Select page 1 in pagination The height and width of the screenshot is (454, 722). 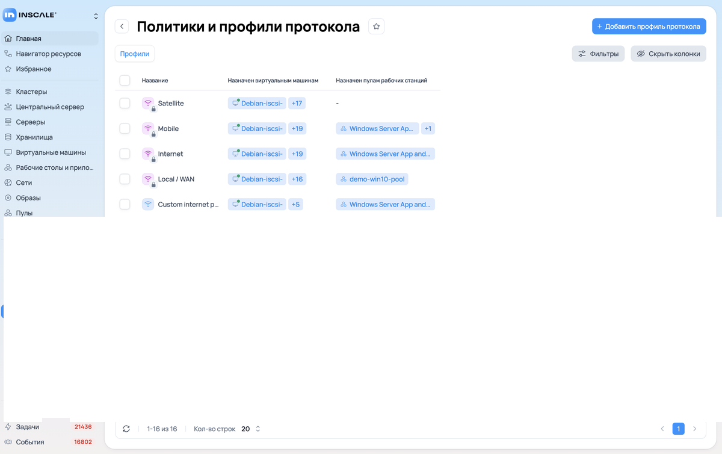679,429
